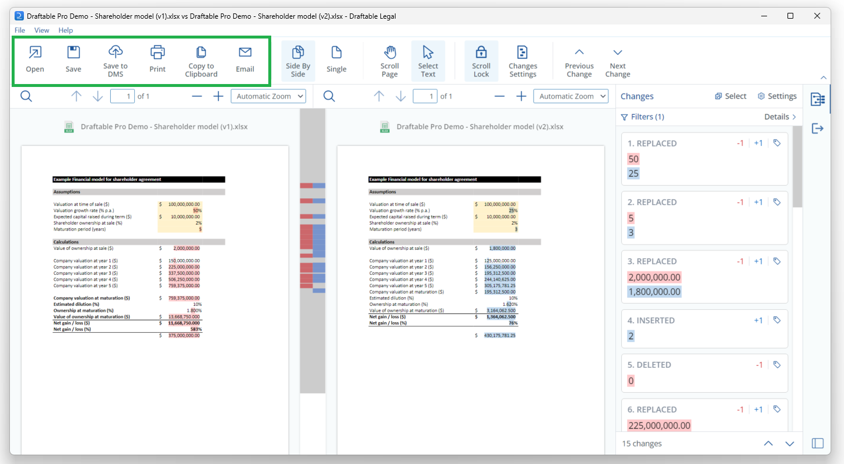Collapse the toolbar ribbon chevron
The height and width of the screenshot is (464, 844).
tap(824, 78)
